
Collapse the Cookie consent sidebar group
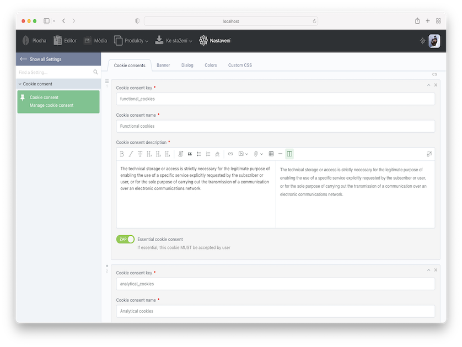coord(20,84)
